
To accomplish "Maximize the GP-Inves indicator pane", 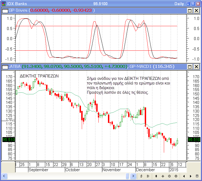I will [190, 11].
